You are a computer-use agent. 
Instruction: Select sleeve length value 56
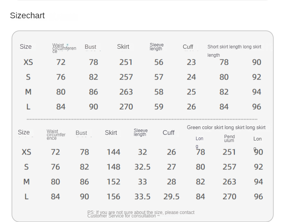click(x=159, y=62)
